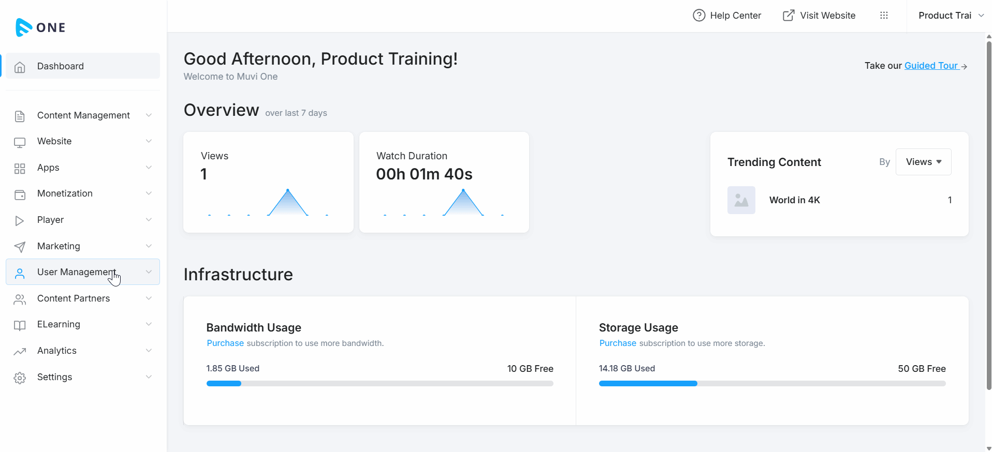Image resolution: width=992 pixels, height=452 pixels.
Task: Click Purchase link under Bandwidth Usage
Action: 225,343
